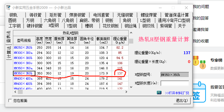Viewport: 224px width, 112px height.
Task: Click the app icon in title bar
Action: tap(8, 8)
